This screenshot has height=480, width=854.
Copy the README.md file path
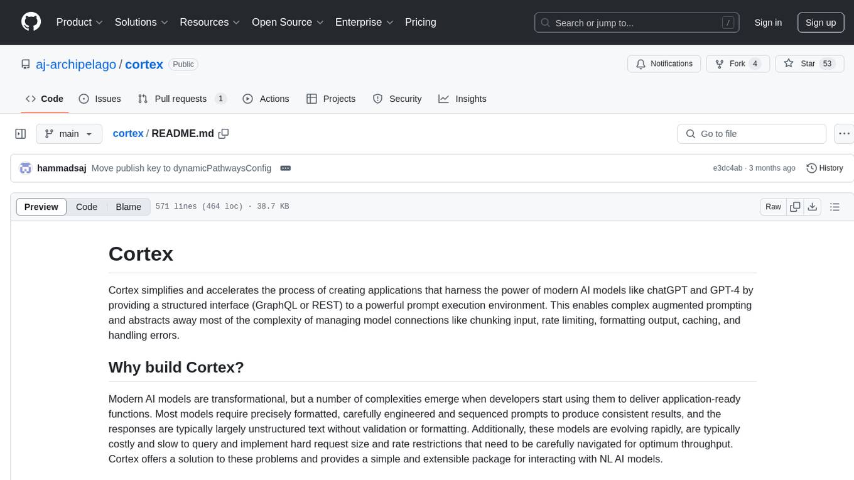pos(224,134)
